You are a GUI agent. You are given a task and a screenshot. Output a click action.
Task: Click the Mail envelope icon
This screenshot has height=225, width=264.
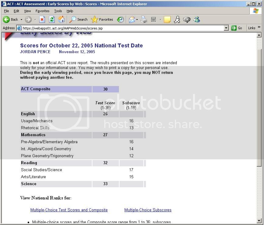coord(132,19)
